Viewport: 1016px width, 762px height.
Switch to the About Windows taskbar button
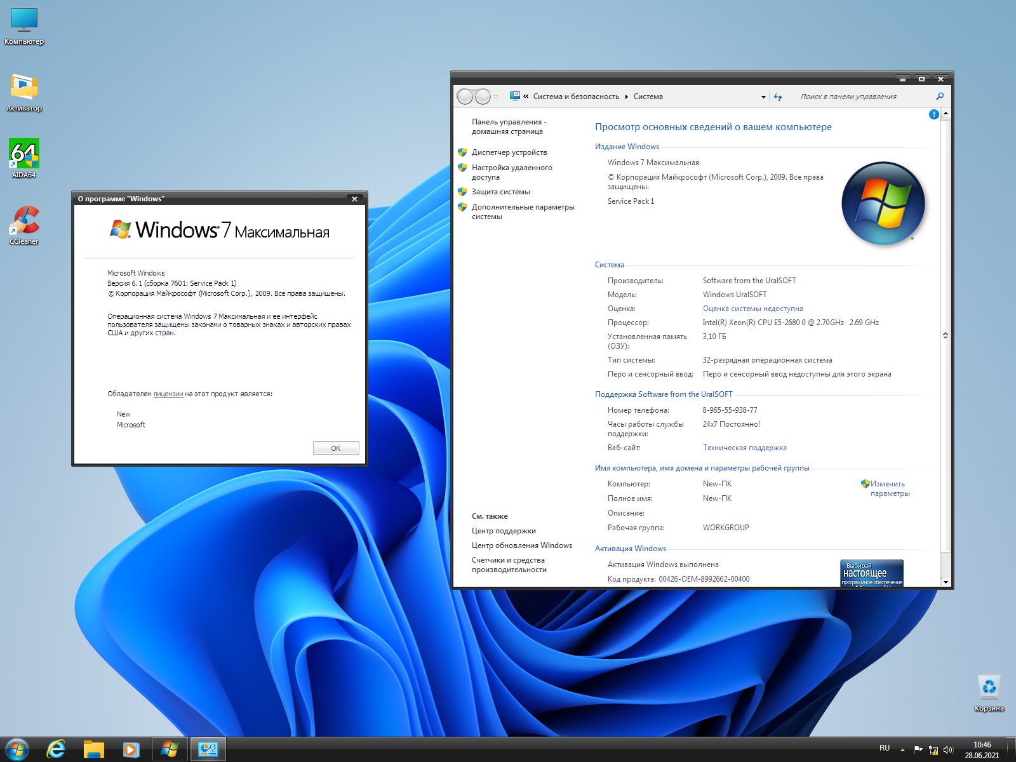[x=170, y=749]
